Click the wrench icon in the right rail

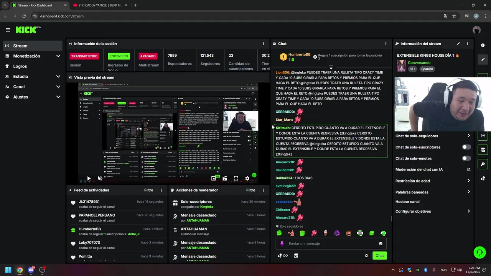(x=483, y=164)
